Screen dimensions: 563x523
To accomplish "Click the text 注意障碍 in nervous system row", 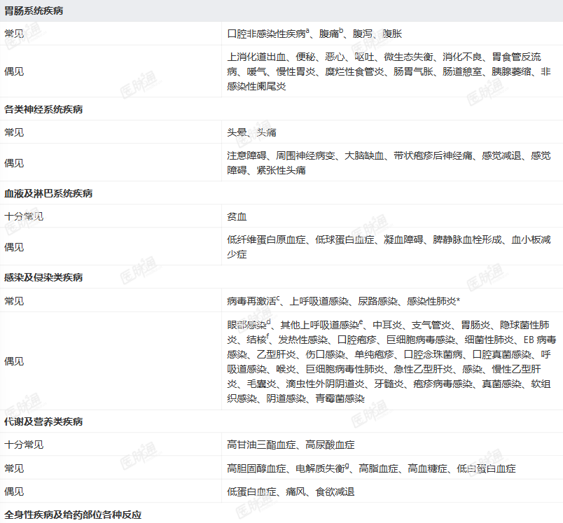I will (x=246, y=155).
